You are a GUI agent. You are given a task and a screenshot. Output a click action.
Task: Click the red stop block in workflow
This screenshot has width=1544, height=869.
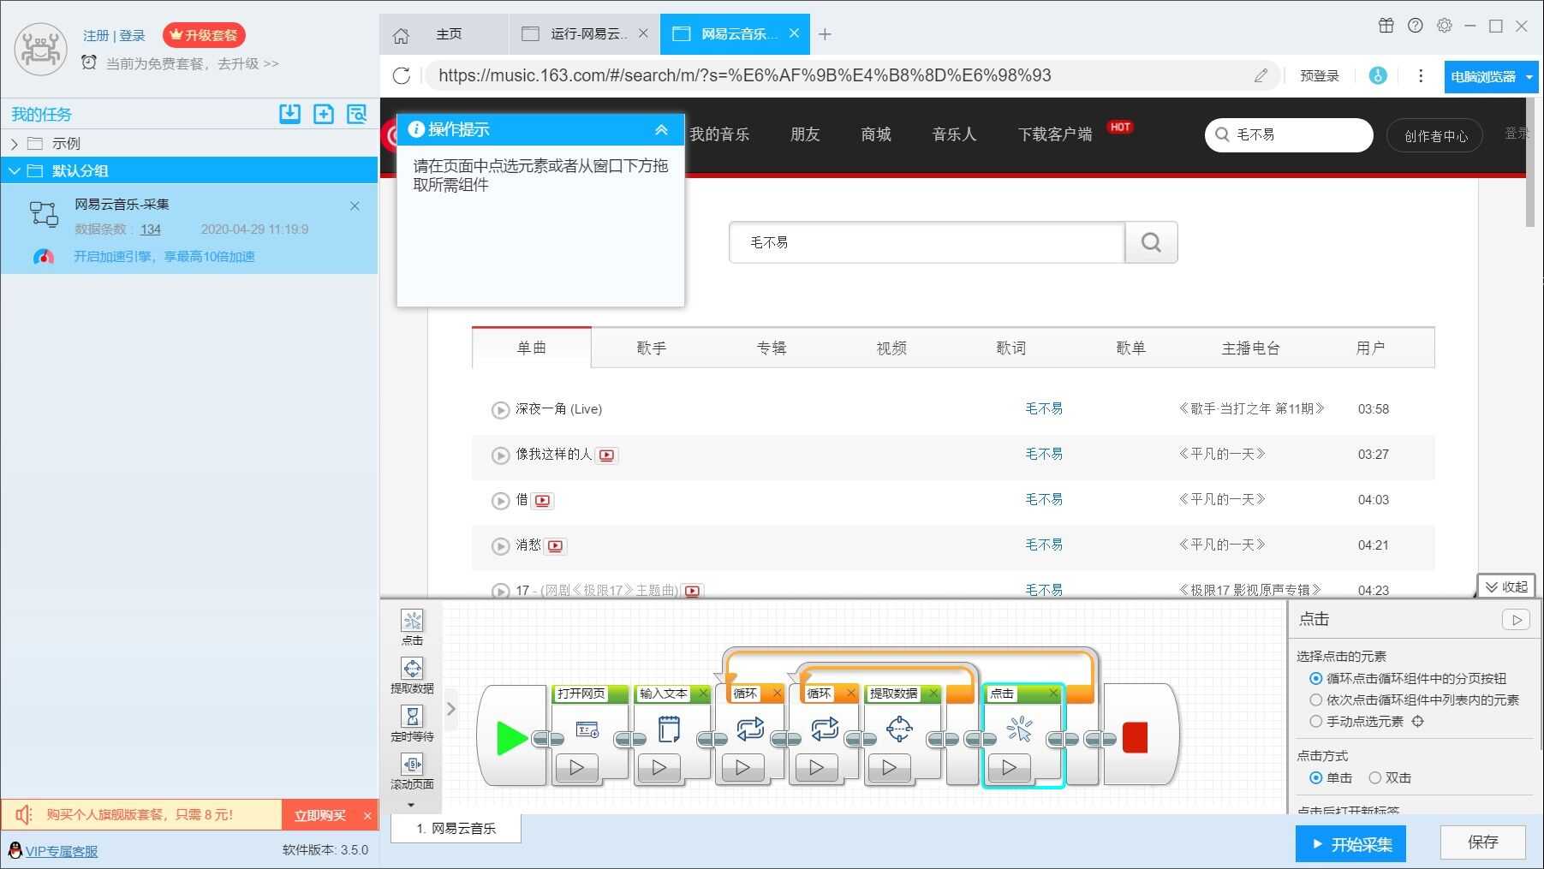[1135, 737]
